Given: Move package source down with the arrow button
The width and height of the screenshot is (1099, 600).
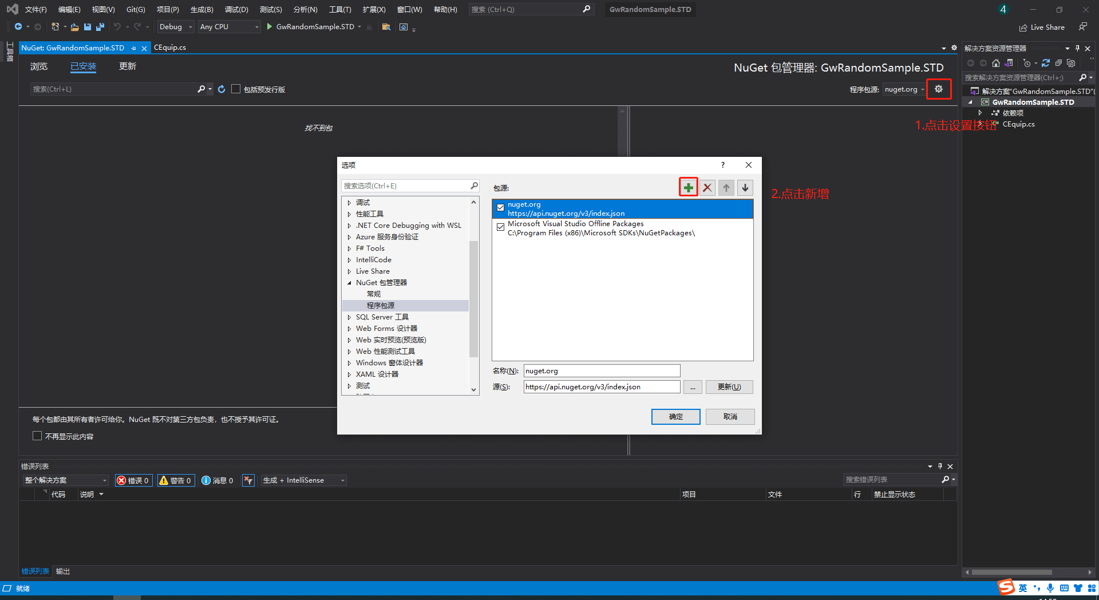Looking at the screenshot, I should coord(745,188).
